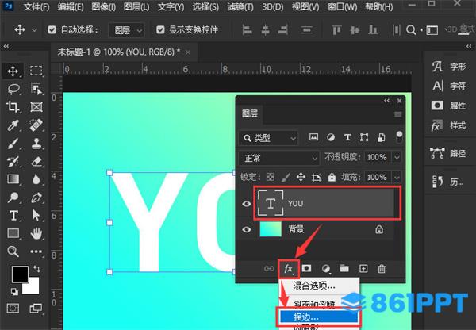This screenshot has height=330, width=476.
Task: Open the extra tools three-dot menu
Action: point(36,251)
